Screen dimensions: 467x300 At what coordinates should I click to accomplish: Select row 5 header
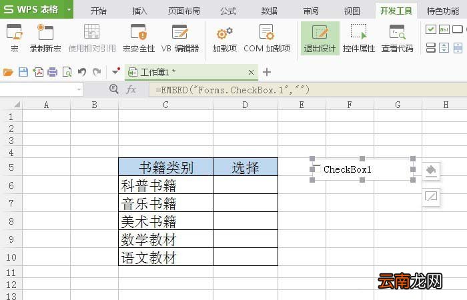[11, 167]
